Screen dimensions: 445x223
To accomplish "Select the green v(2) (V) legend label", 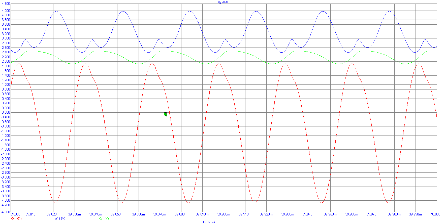I will point(104,218).
